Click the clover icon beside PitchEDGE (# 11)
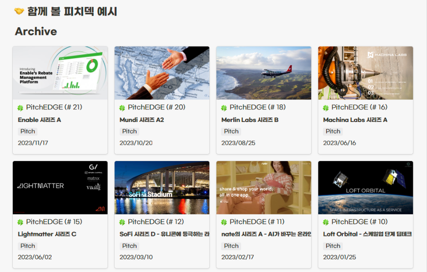 click(x=224, y=222)
